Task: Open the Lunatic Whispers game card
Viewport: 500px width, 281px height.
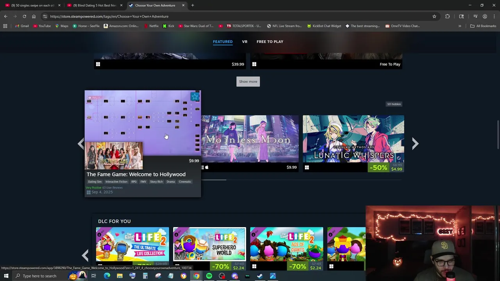Action: tap(353, 143)
